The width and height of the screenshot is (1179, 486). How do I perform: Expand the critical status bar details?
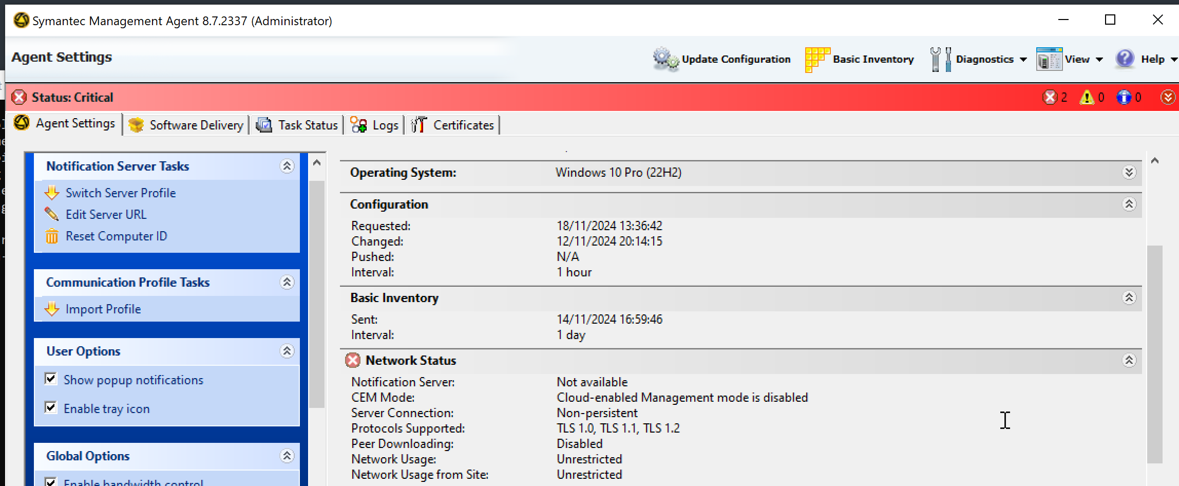[1168, 97]
